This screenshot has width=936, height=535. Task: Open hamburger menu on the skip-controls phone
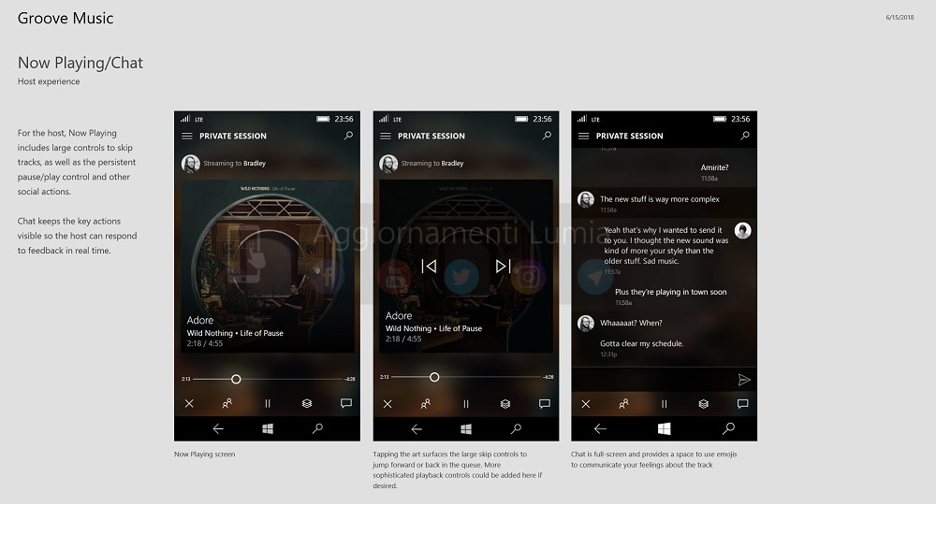coord(386,136)
